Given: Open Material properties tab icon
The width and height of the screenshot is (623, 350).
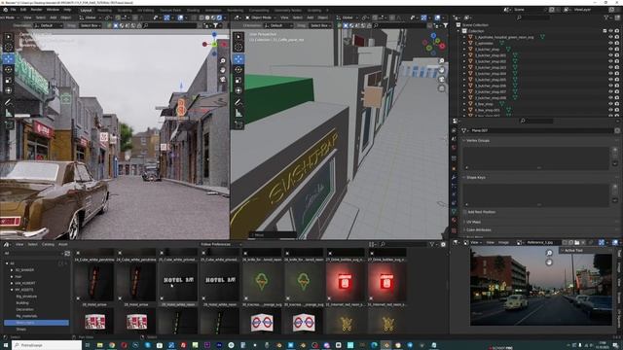Looking at the screenshot, I should point(455,220).
